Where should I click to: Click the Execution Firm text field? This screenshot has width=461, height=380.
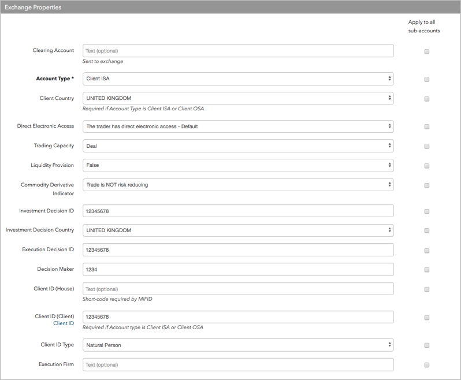(x=238, y=365)
